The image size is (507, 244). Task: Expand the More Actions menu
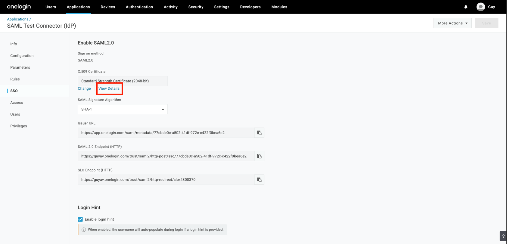coord(453,23)
